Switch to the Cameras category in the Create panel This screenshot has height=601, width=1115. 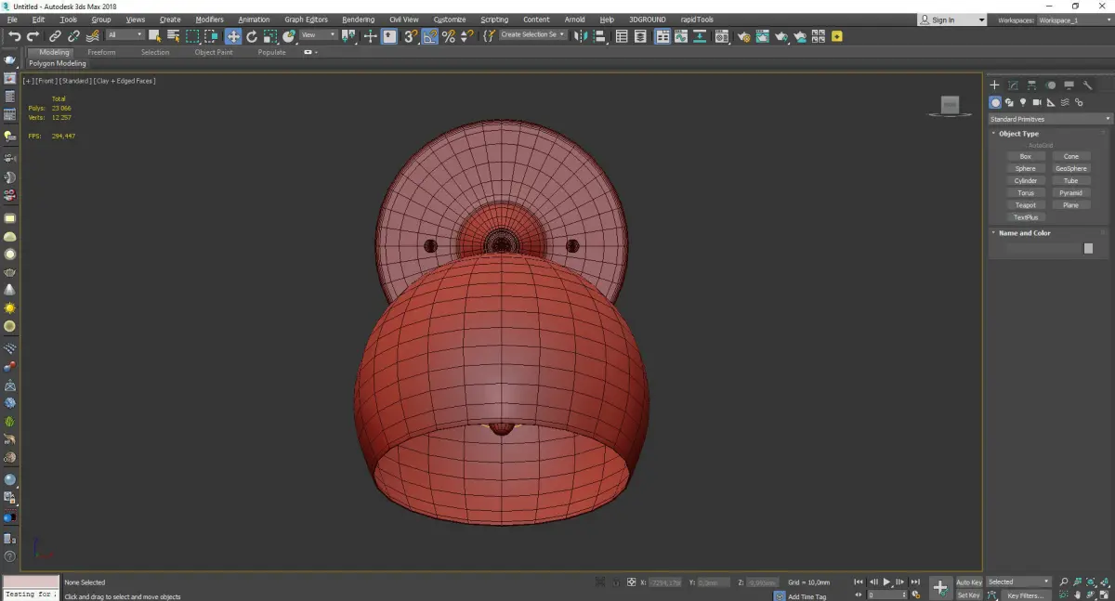point(1037,103)
